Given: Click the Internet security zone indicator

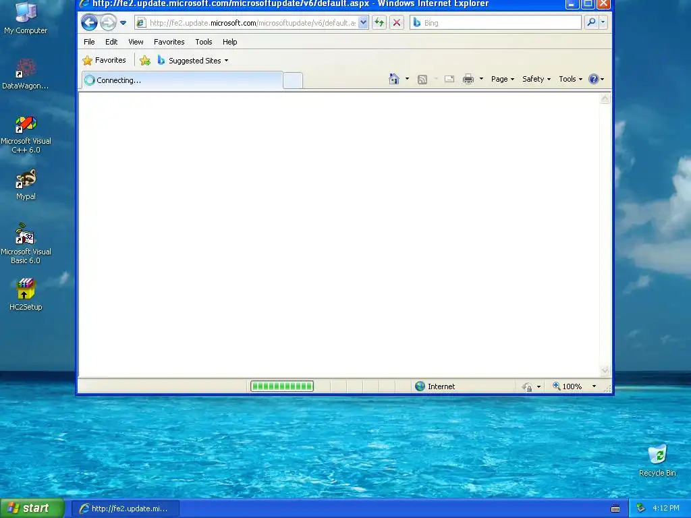Looking at the screenshot, I should tap(435, 386).
